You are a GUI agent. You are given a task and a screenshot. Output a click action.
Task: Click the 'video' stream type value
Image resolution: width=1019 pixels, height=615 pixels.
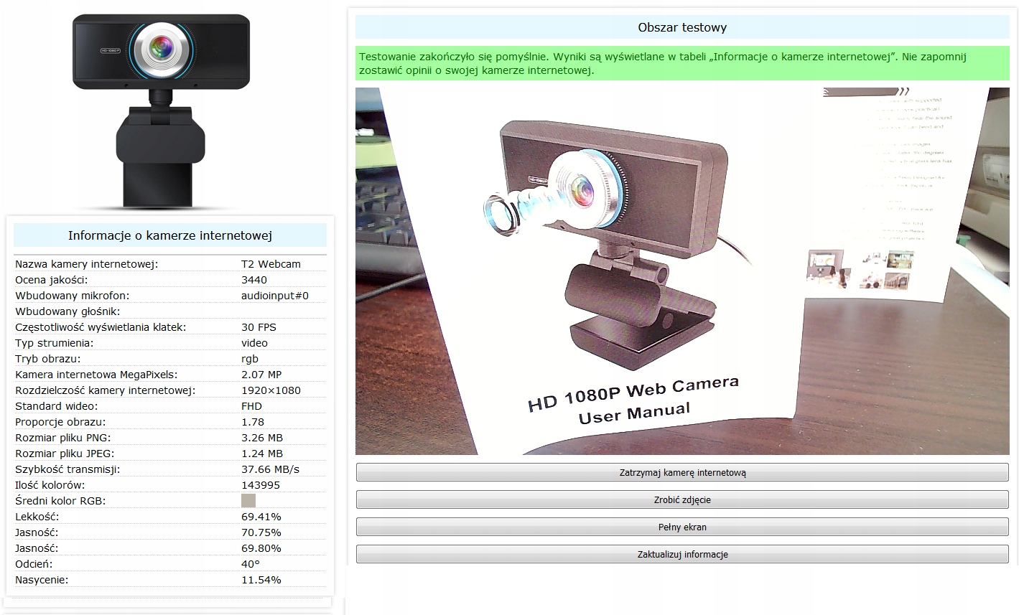click(x=254, y=343)
